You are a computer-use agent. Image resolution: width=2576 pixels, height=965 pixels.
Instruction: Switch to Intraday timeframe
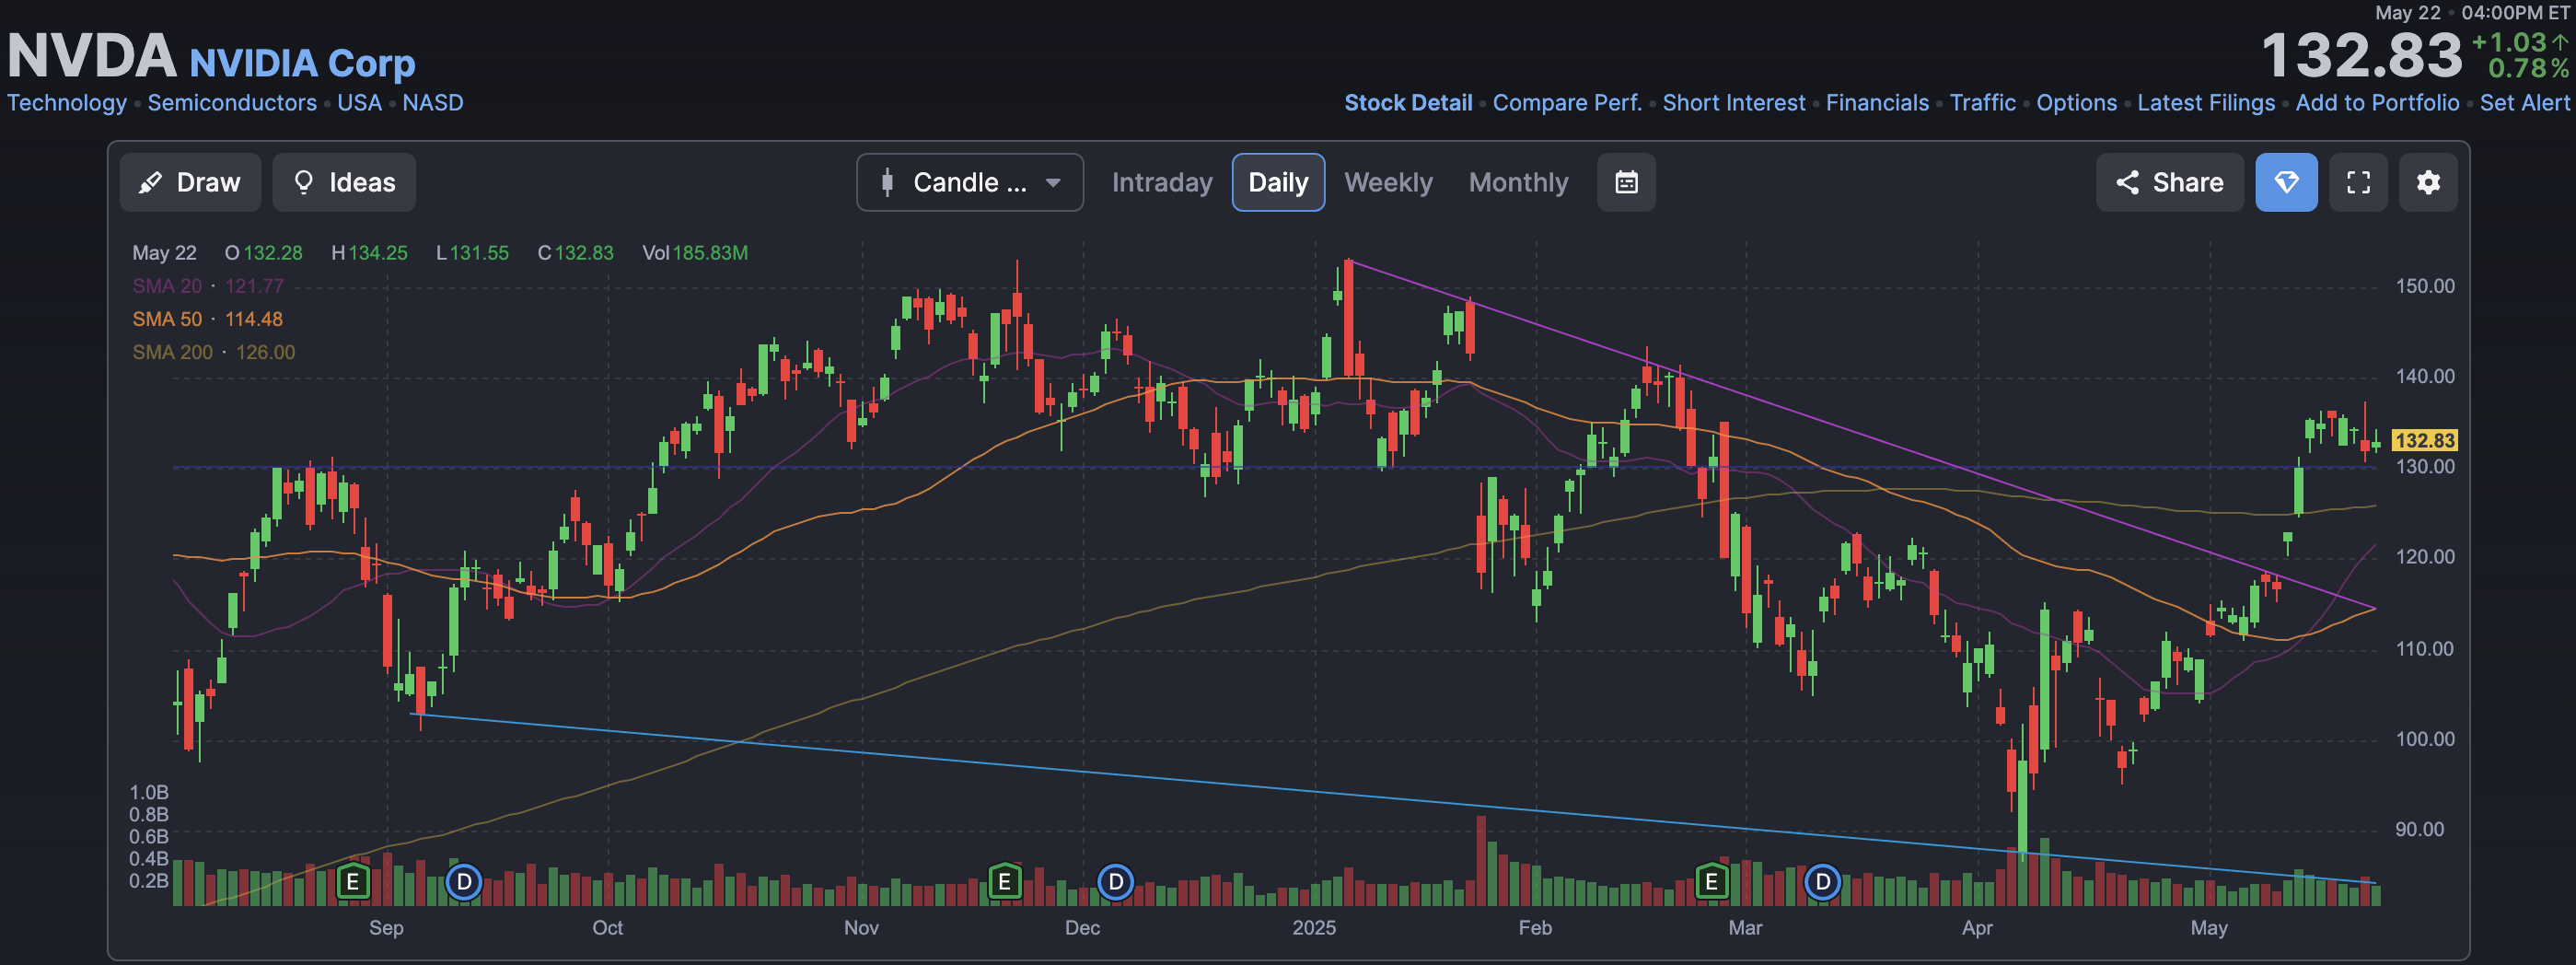click(x=1161, y=182)
